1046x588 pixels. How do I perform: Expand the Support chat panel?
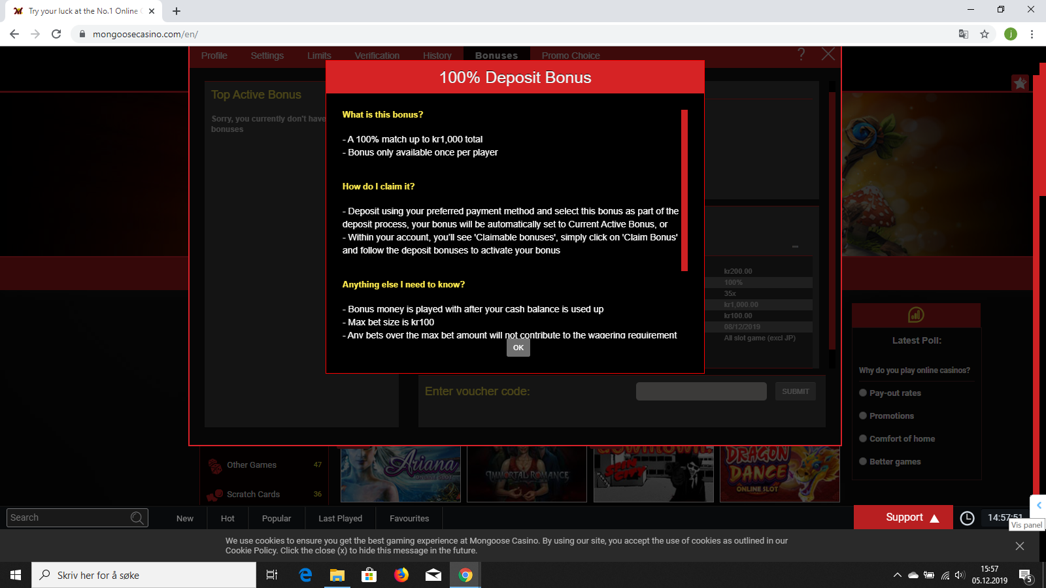click(903, 517)
